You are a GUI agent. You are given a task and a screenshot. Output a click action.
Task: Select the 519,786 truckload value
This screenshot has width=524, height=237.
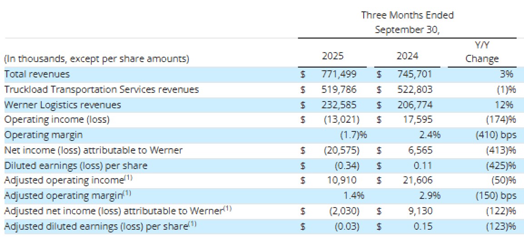tap(339, 89)
